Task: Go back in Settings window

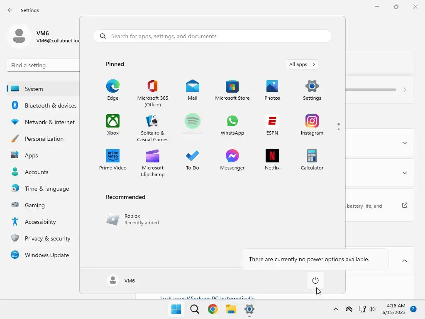Action: [10, 10]
